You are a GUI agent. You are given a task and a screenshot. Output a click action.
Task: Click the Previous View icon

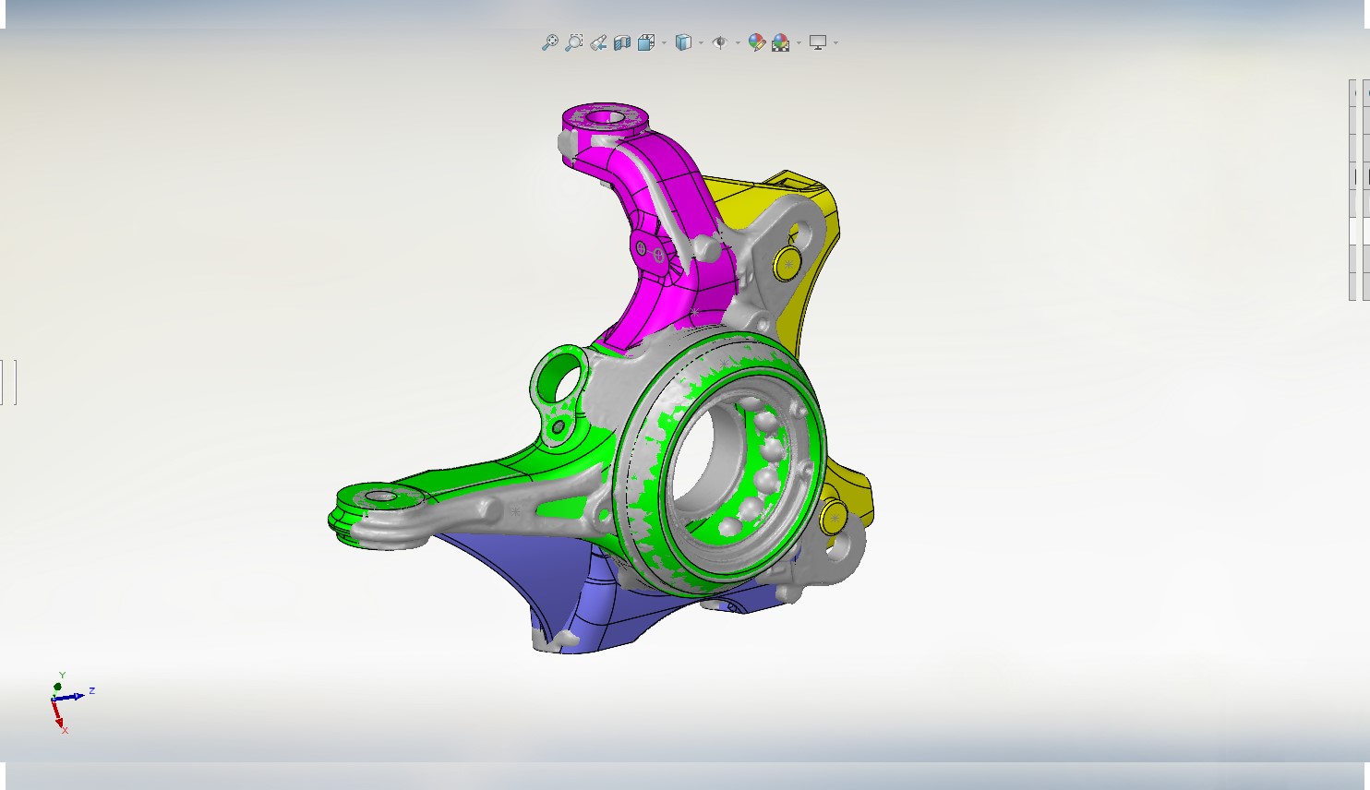point(598,42)
